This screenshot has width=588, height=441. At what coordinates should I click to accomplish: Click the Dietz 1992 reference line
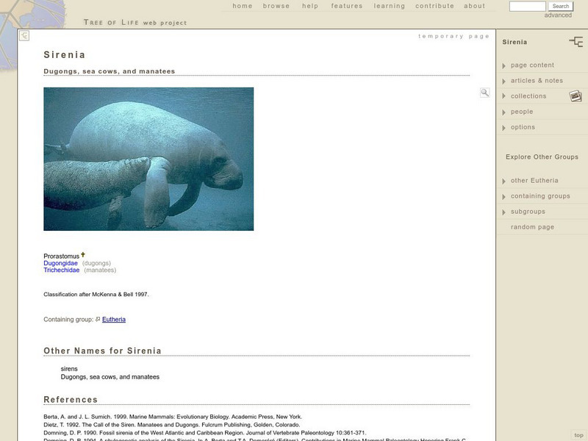(x=172, y=425)
